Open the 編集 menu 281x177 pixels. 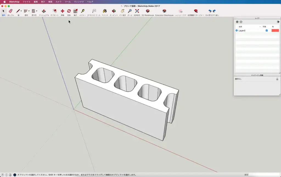tap(36, 2)
